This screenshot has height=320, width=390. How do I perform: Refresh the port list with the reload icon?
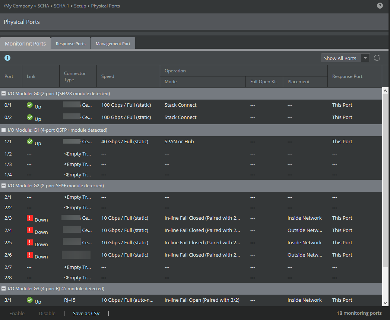(377, 58)
